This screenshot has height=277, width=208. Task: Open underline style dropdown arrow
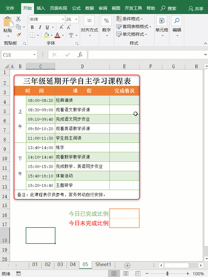(53, 27)
